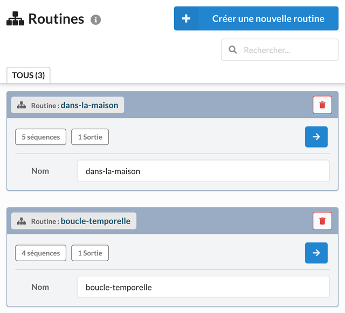This screenshot has height=313, width=345.
Task: Click 'Créer une nouvelle routine' button
Action: (x=256, y=18)
